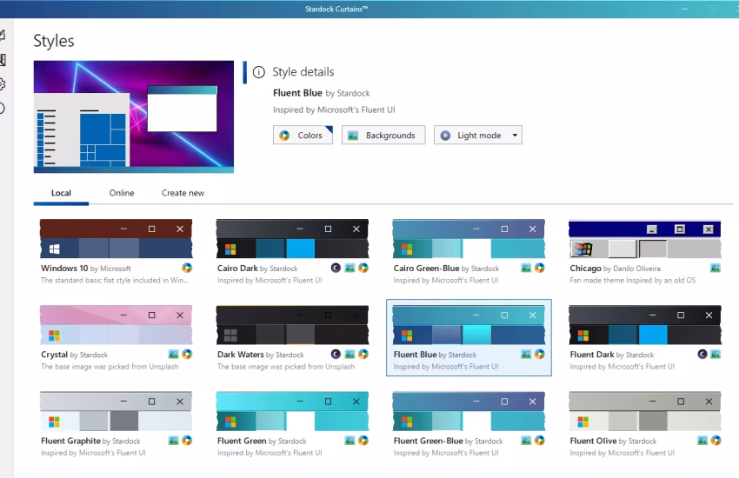Click the Fluent Blue card thumbnail in the Local list
Screen dimensions: 739x478
(469, 324)
